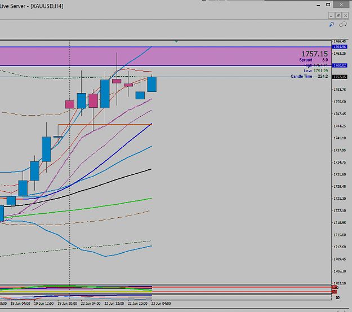Click the blue 1760.02 price label
Viewport: 352px width, 312px height.
tap(340, 65)
